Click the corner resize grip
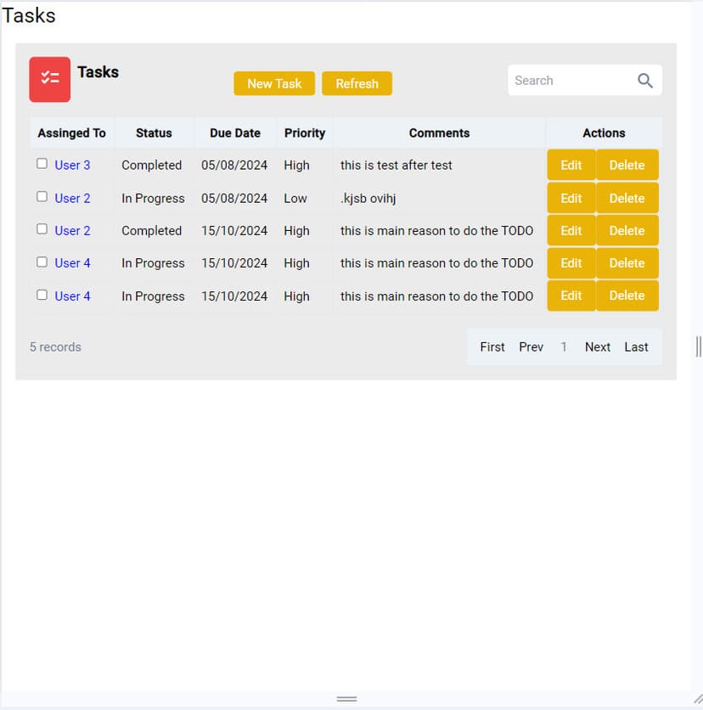The width and height of the screenshot is (703, 710). tap(698, 699)
